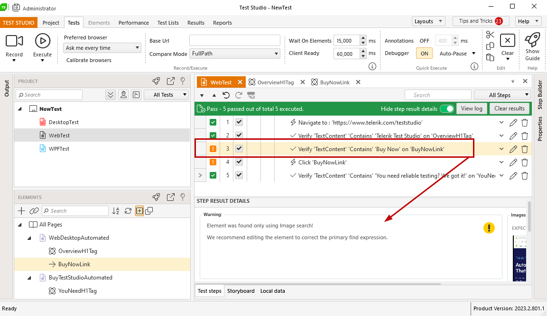Pin the ELEMENTS panel
The width and height of the screenshot is (547, 316).
coord(183,197)
